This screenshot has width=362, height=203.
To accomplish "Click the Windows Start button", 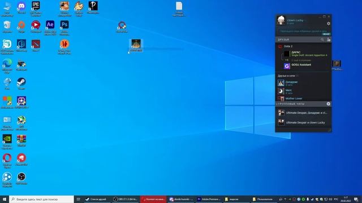I will (5, 199).
